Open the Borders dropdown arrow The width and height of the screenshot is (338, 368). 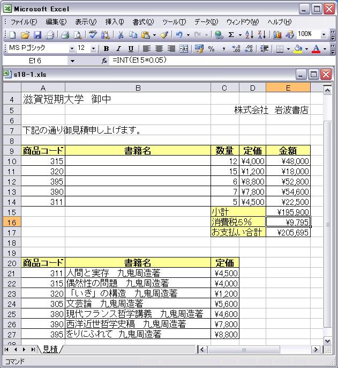point(288,49)
